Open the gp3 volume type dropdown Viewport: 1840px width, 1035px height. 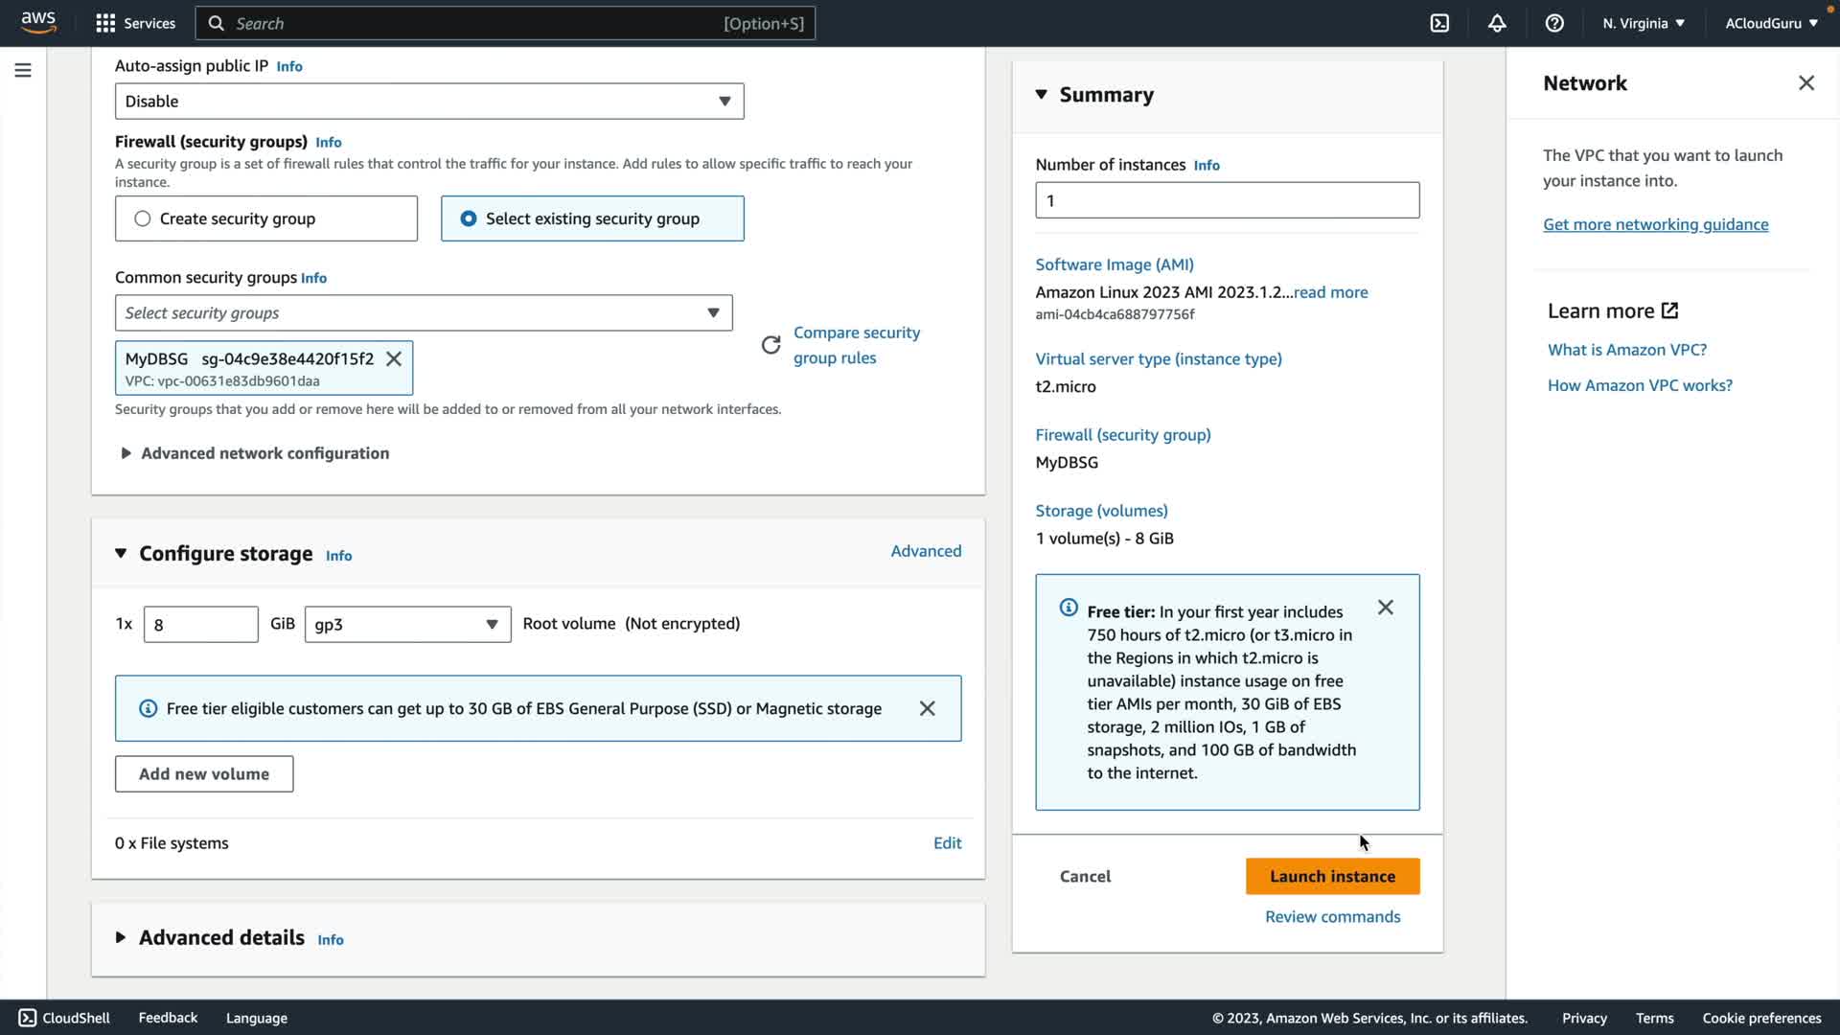click(407, 625)
